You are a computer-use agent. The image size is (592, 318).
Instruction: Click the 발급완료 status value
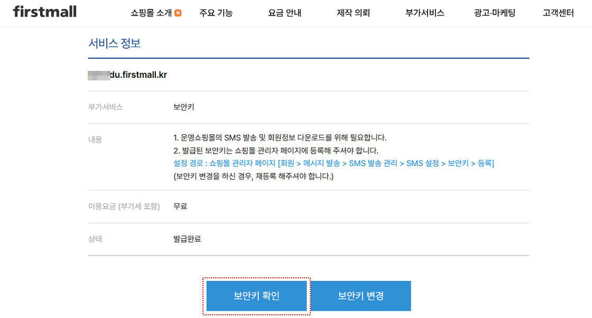coord(187,239)
